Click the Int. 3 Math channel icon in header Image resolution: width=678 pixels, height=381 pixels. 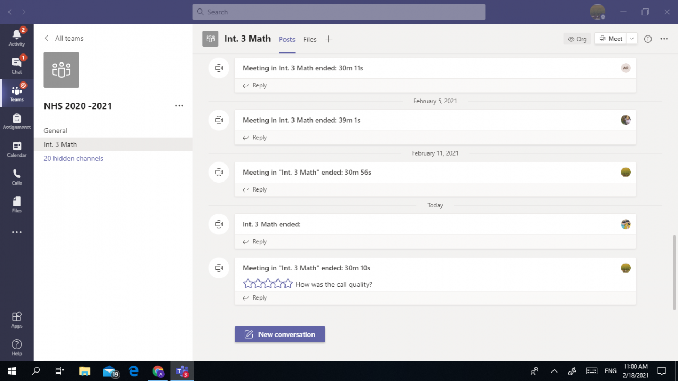(210, 39)
